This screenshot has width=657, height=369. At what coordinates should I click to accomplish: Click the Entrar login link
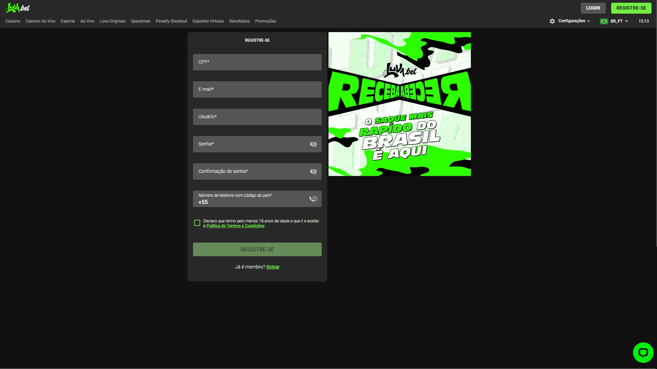coord(273,267)
